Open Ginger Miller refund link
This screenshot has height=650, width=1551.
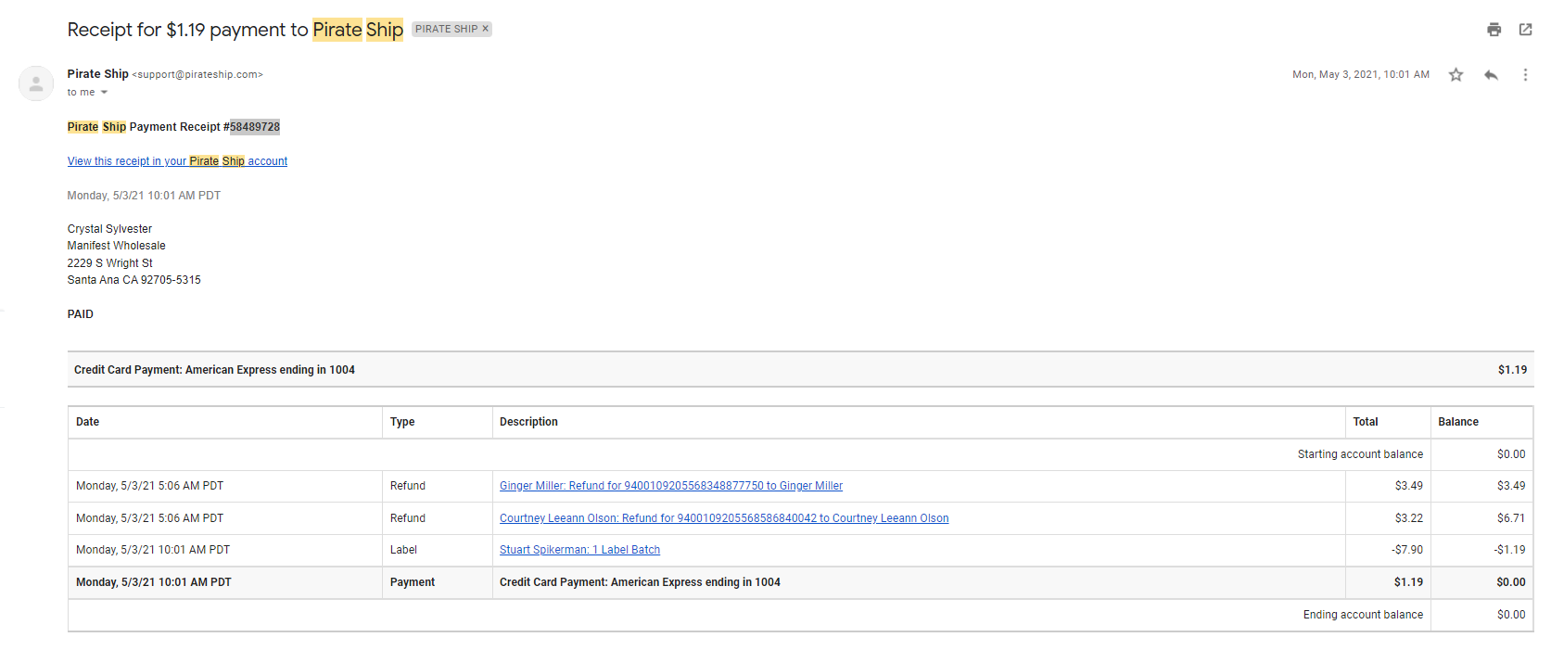click(671, 486)
